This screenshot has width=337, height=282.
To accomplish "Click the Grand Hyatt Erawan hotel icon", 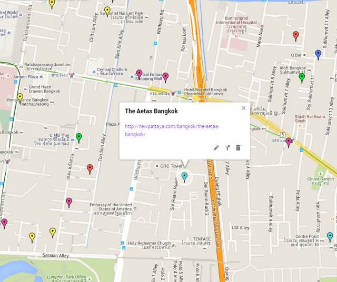I will [x=26, y=89].
